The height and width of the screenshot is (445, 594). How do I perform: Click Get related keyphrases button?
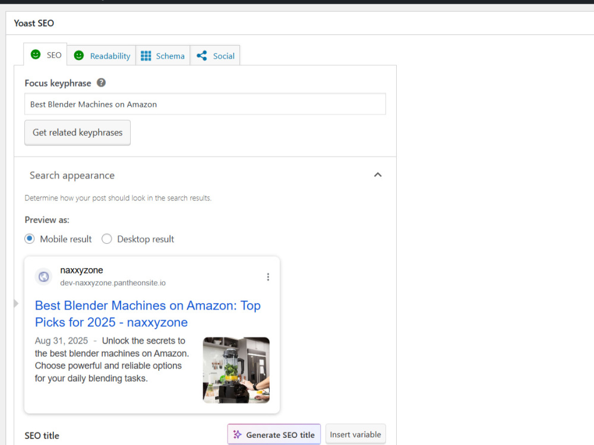coord(78,132)
